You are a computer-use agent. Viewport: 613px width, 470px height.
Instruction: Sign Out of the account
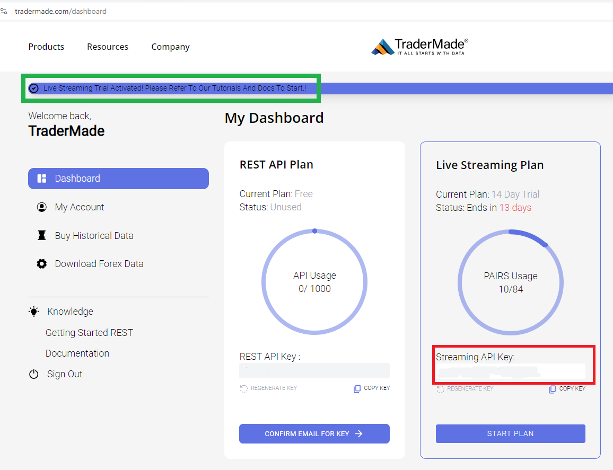pos(65,374)
